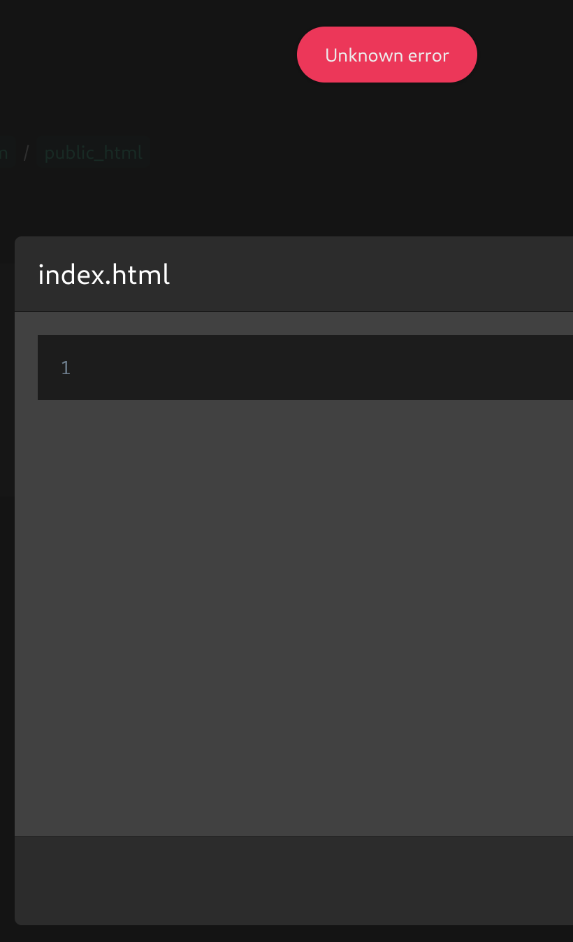Image resolution: width=573 pixels, height=942 pixels.
Task: Click the index.html dialog title
Action: pos(104,275)
